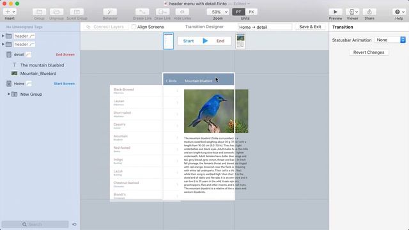Click the Create Link icon

142,12
